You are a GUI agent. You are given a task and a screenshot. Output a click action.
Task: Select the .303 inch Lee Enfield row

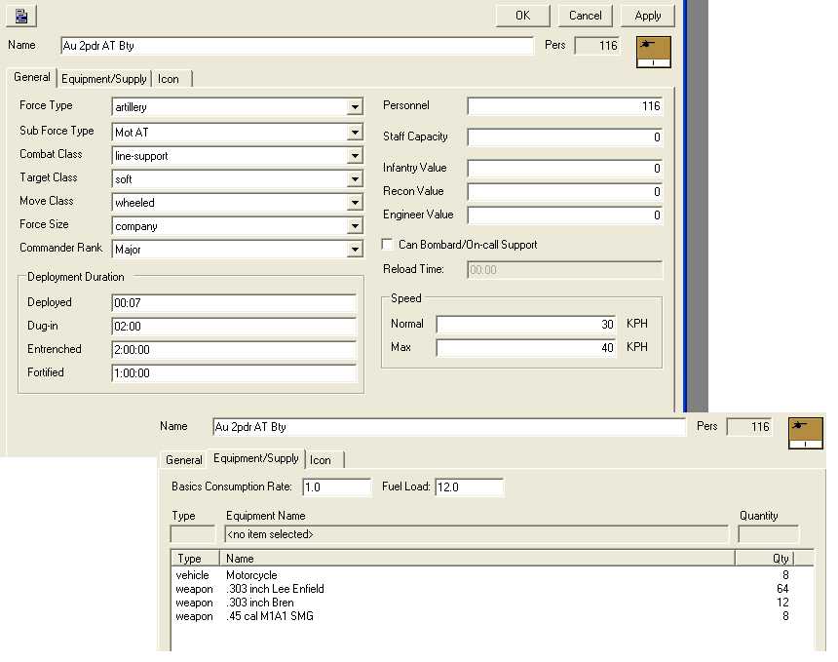482,589
